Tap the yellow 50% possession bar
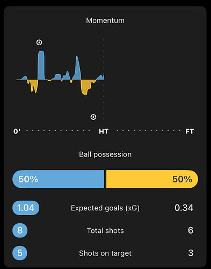The width and height of the screenshot is (211, 269). [x=152, y=179]
